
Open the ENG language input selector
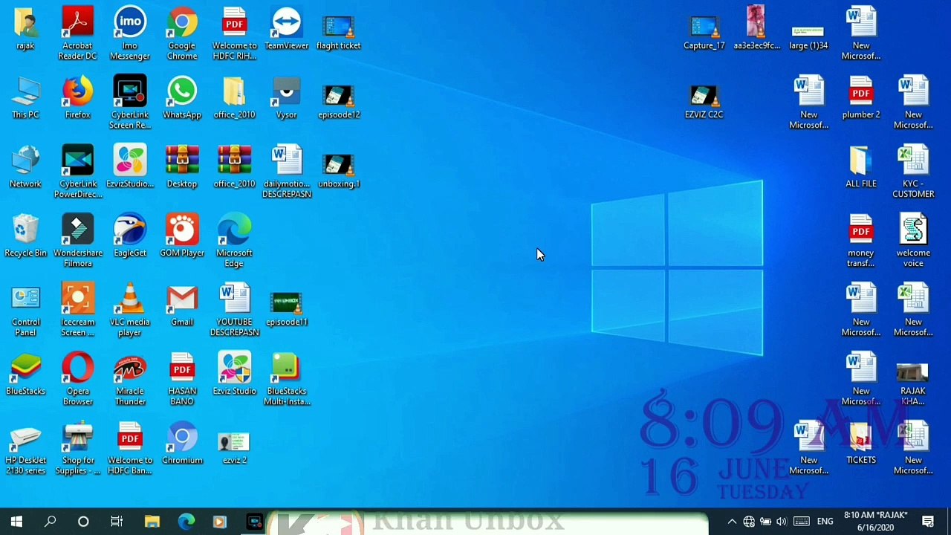(825, 522)
